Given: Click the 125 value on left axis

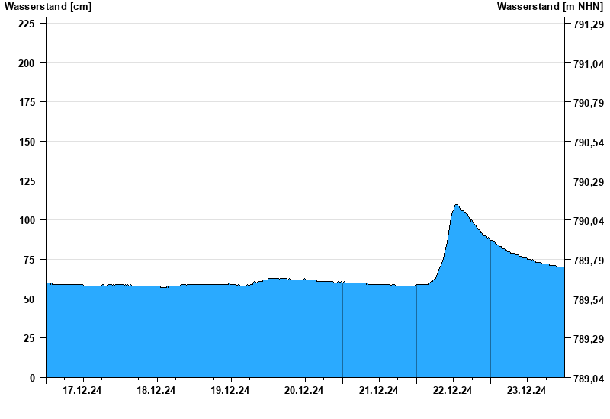Looking at the screenshot, I should tap(27, 181).
